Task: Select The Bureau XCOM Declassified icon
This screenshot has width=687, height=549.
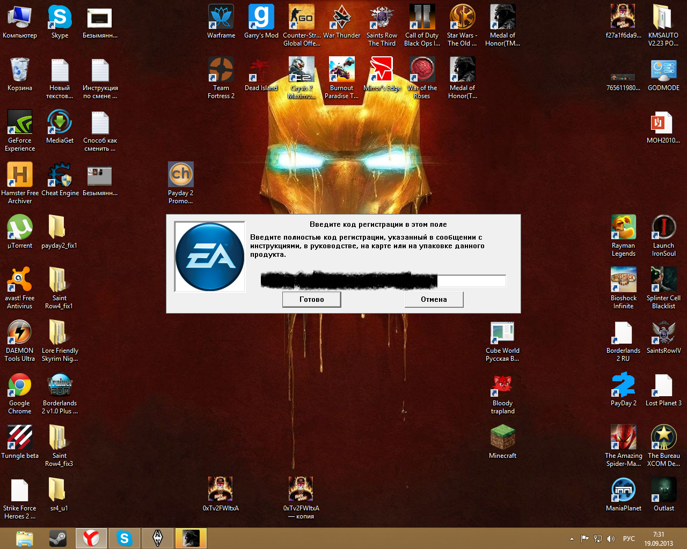Action: click(x=663, y=446)
